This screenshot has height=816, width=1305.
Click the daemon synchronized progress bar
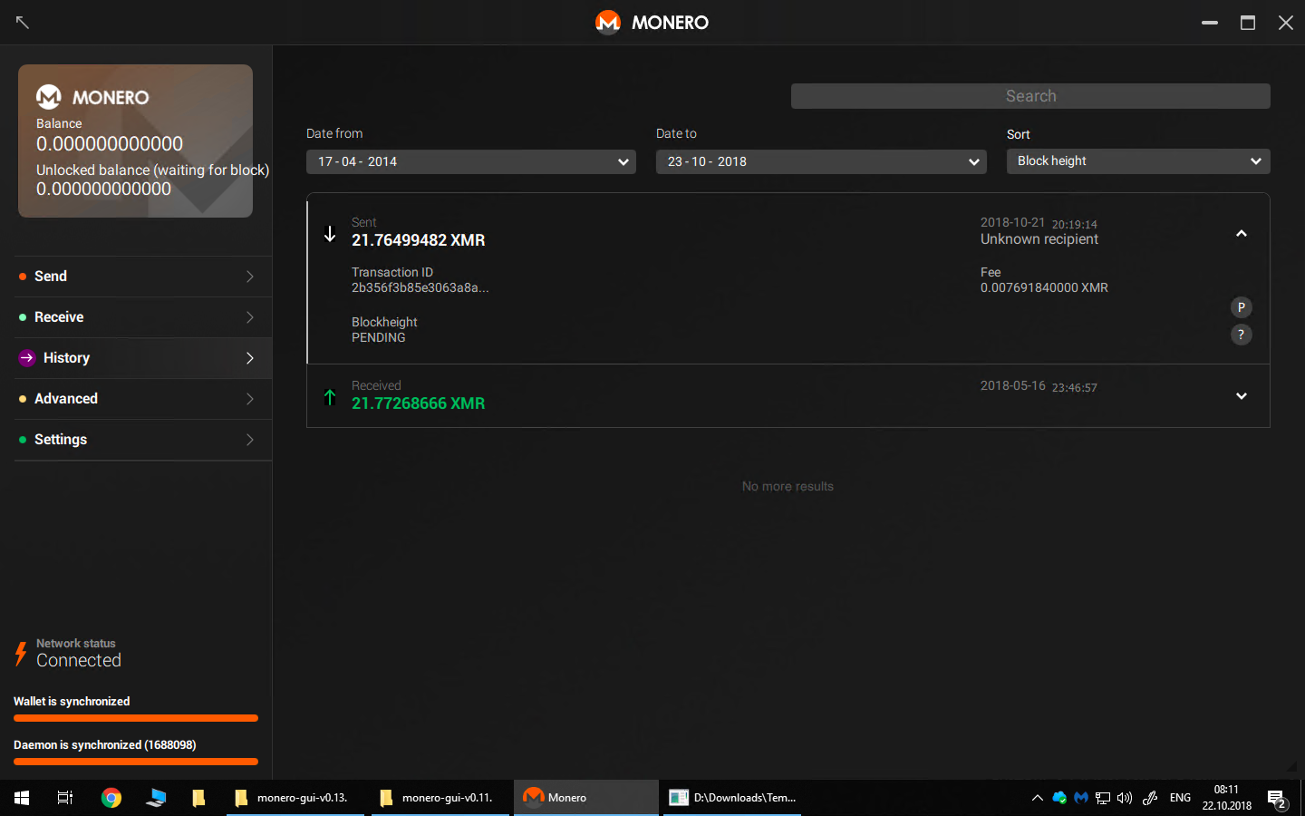pyautogui.click(x=136, y=762)
